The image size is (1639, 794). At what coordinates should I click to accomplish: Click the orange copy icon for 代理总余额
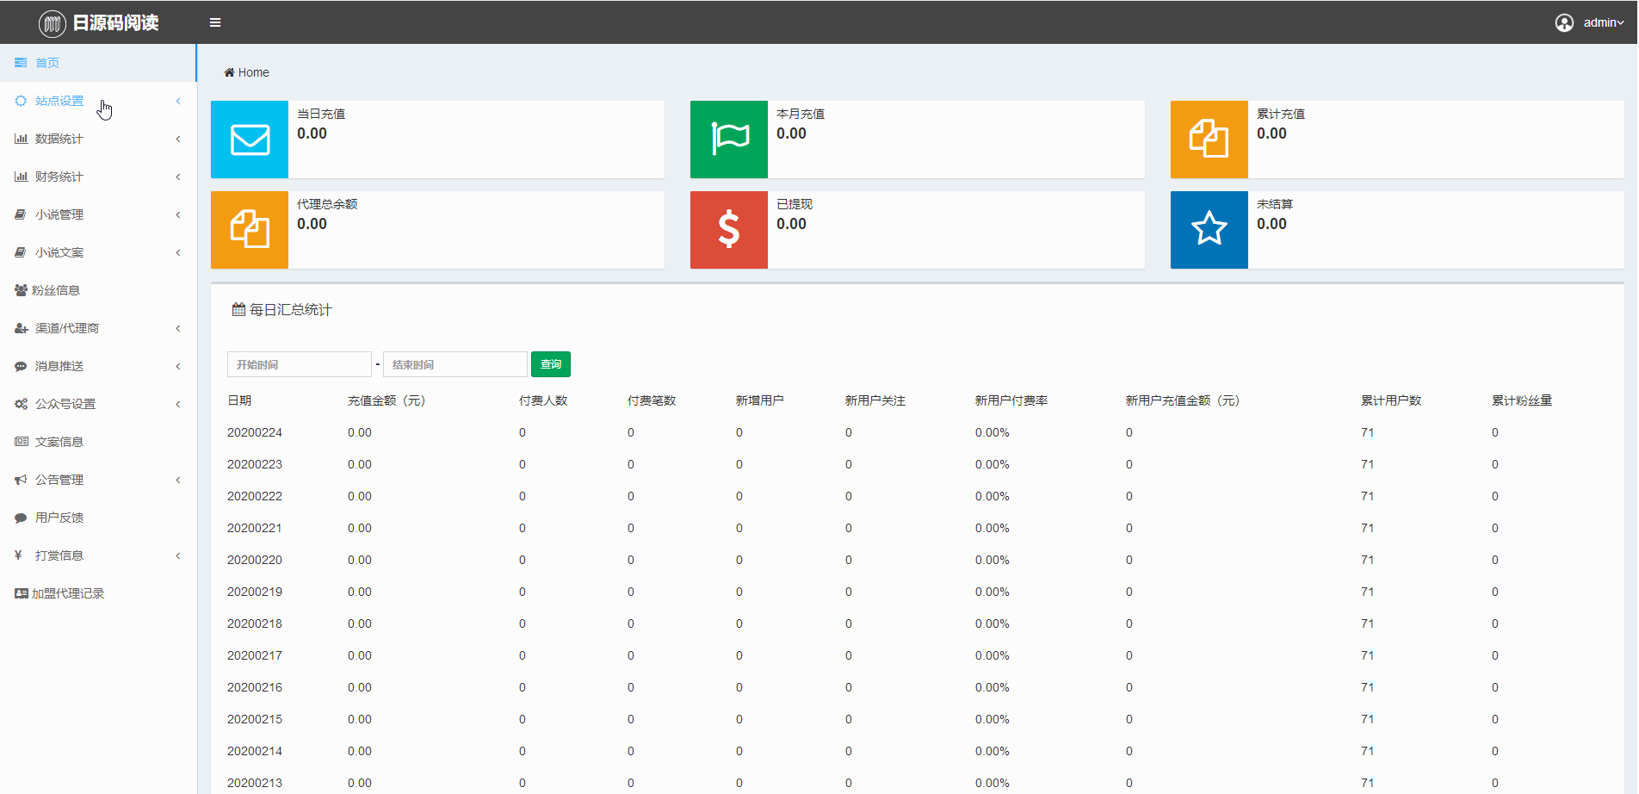(250, 230)
